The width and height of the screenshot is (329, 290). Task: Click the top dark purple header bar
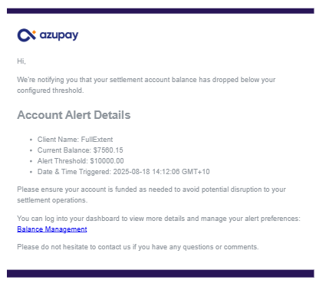tap(160, 11)
